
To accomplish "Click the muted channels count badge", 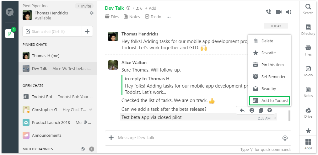I will coord(92,149).
